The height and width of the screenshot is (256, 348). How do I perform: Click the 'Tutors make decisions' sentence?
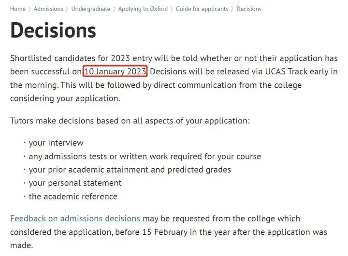tap(130, 121)
